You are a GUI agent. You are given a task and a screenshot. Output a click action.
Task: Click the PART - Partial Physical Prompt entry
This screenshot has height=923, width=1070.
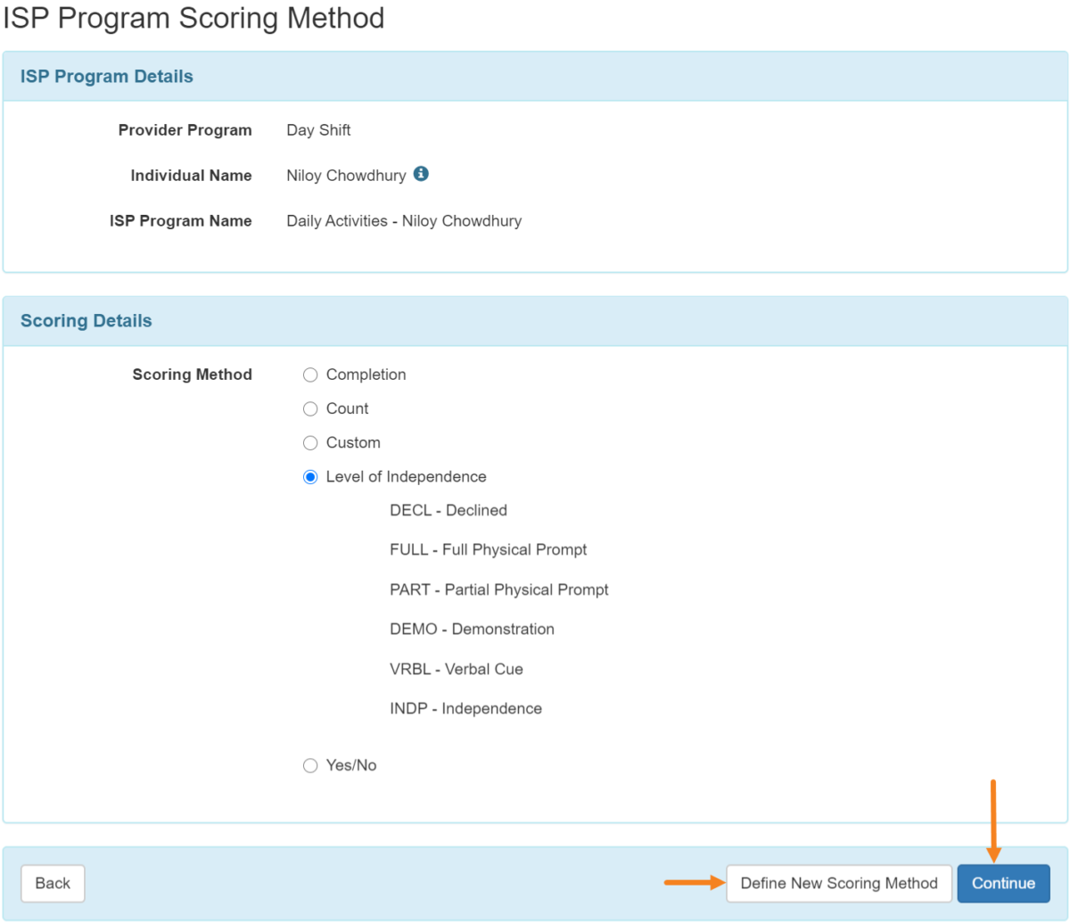pos(499,589)
